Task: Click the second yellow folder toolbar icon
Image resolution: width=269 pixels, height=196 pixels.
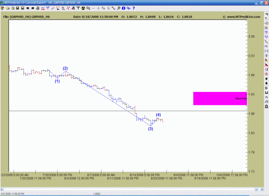Action: point(12,8)
